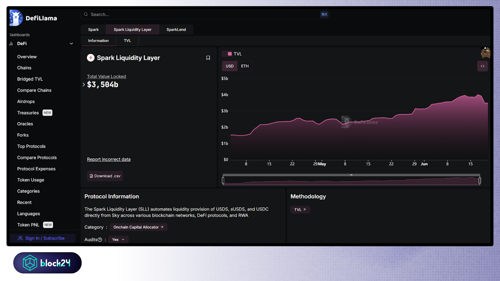This screenshot has width=500, height=281.
Task: Click the DefiLlama logo
Action: point(33,18)
